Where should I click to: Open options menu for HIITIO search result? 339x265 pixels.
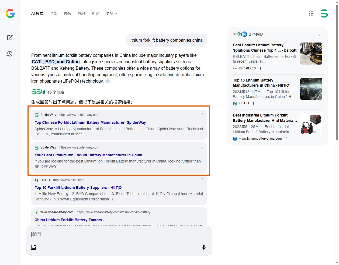coord(202,180)
